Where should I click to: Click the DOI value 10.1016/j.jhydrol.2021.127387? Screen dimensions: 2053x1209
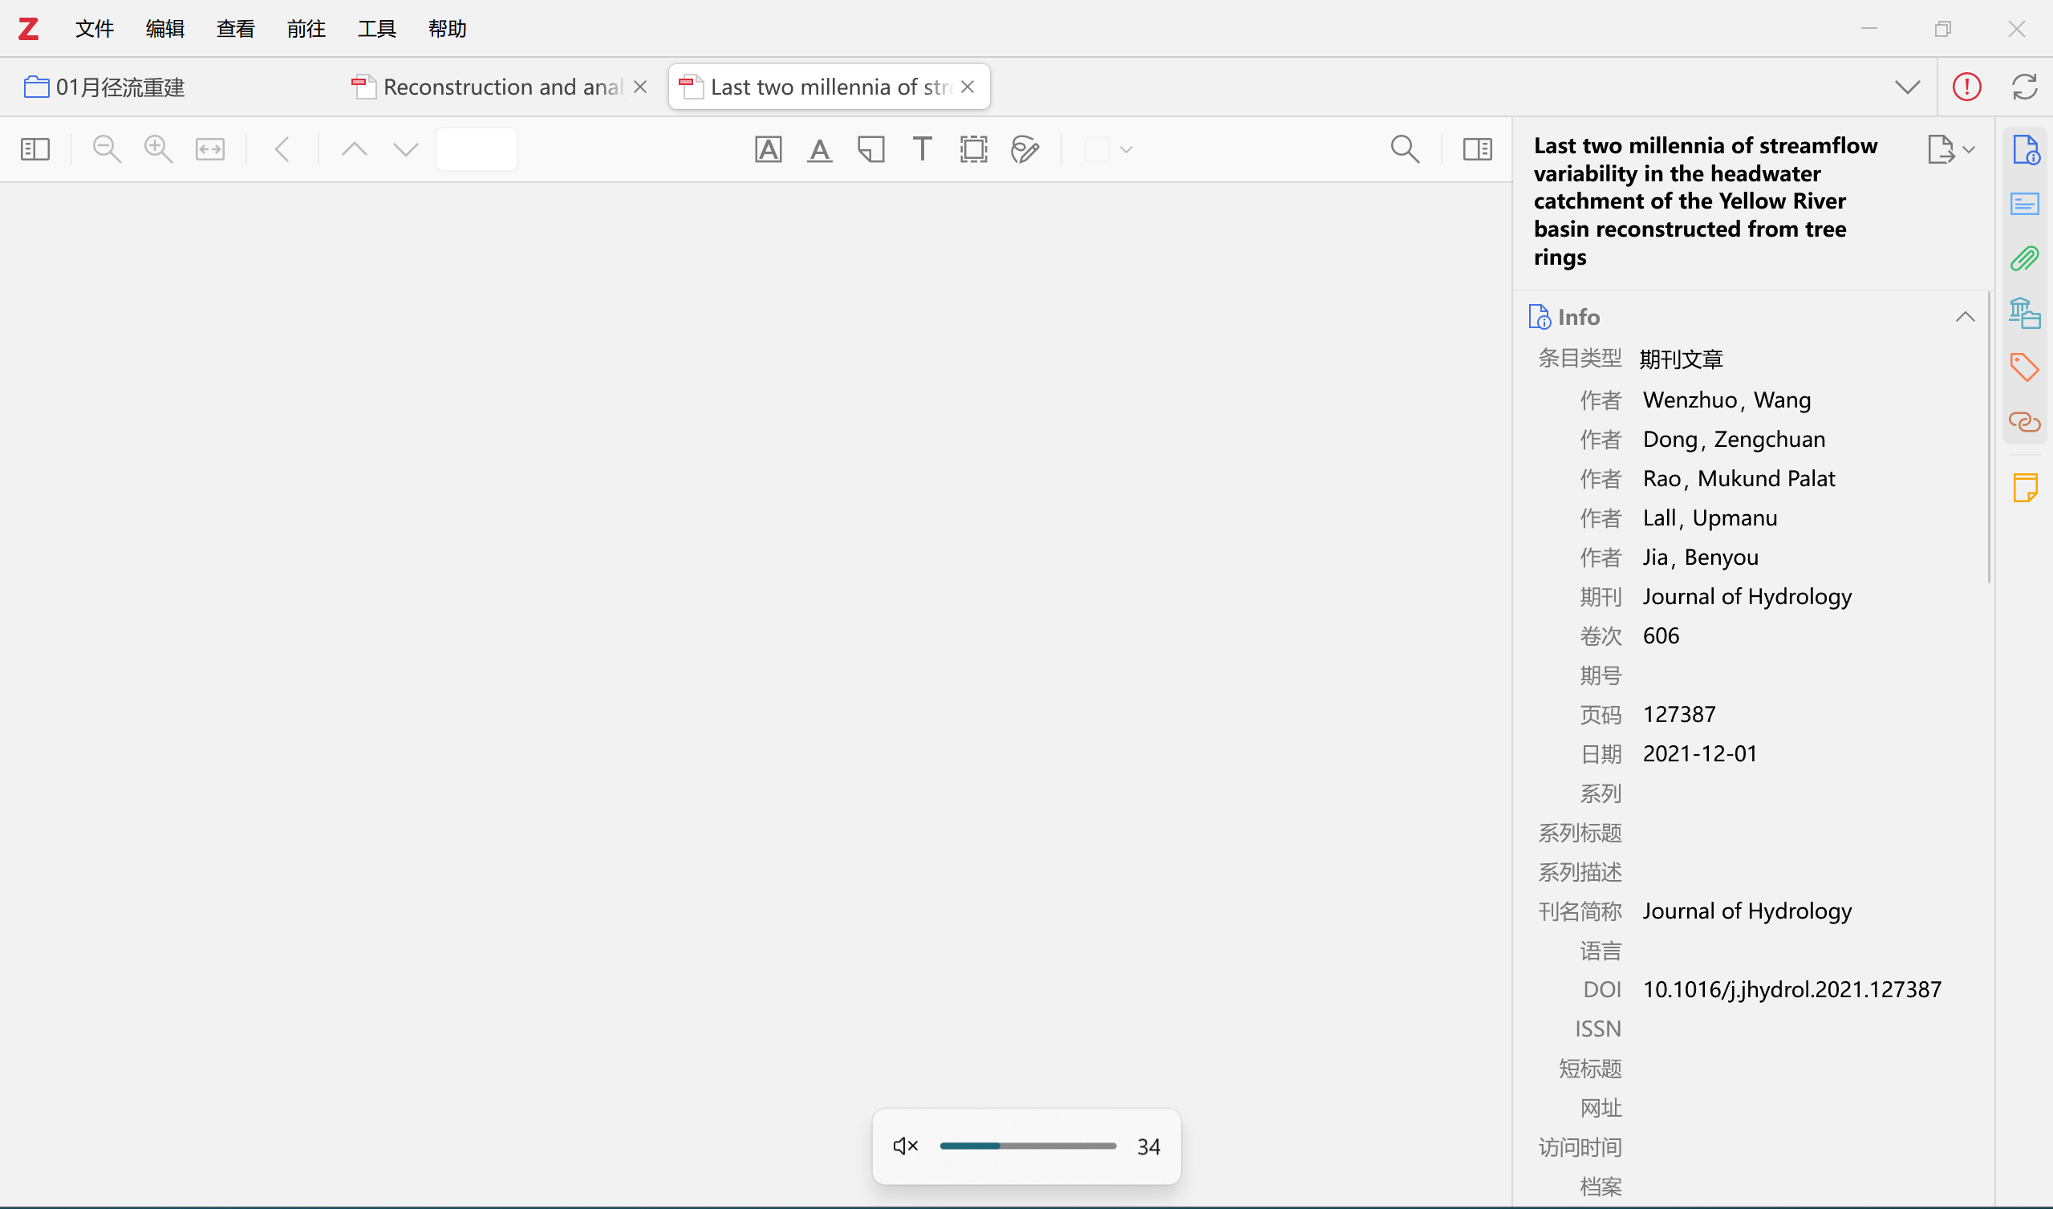tap(1791, 989)
